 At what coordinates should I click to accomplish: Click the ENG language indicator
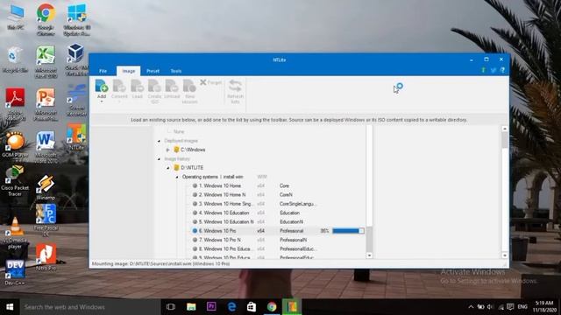coord(522,307)
